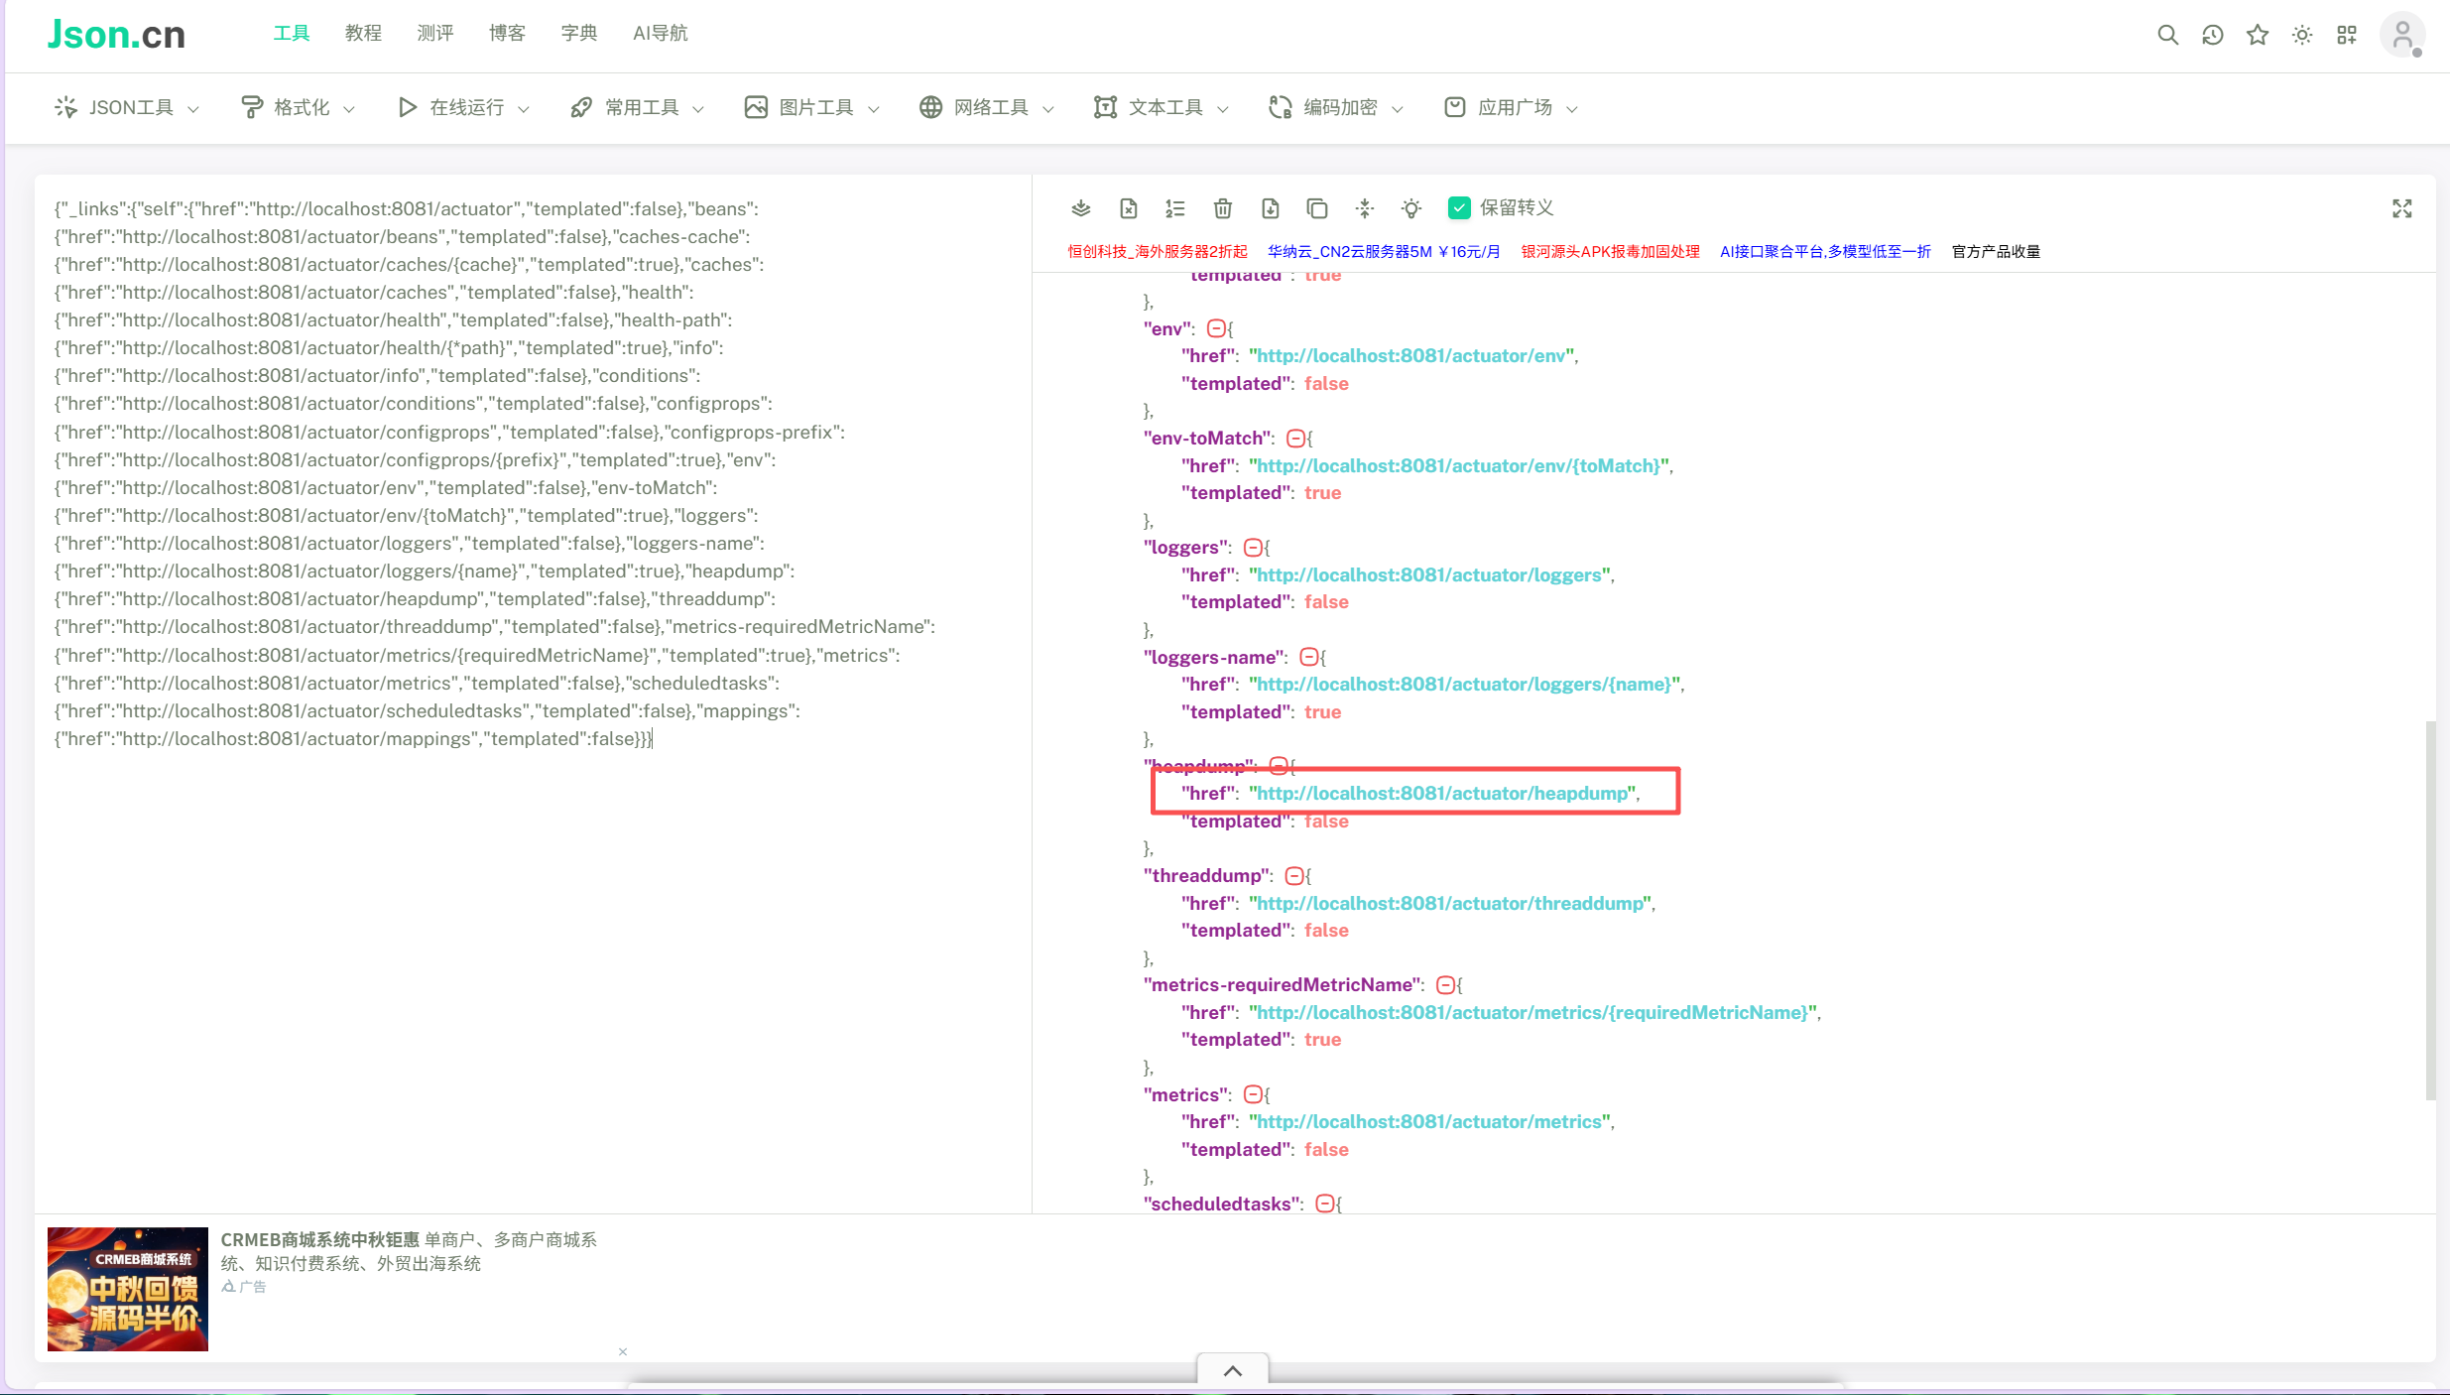Click the trash icon in output toolbar
The width and height of the screenshot is (2450, 1395).
pyautogui.click(x=1222, y=208)
